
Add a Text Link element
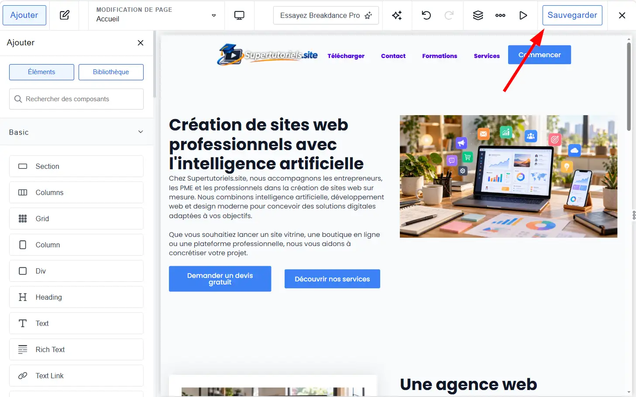point(76,376)
